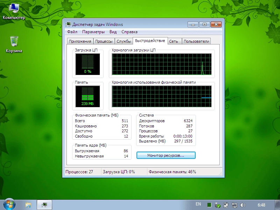Click the Невыгружаемая row label
This screenshot has width=280, height=210.
click(x=89, y=156)
